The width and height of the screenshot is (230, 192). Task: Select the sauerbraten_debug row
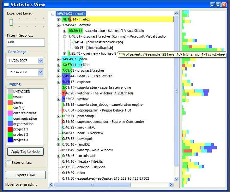102,105
